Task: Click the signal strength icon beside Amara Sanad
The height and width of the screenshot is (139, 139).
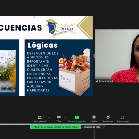Action: click(x=97, y=81)
